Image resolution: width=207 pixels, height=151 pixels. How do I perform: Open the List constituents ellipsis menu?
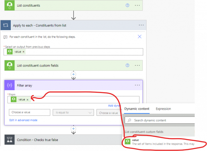click(x=137, y=5)
